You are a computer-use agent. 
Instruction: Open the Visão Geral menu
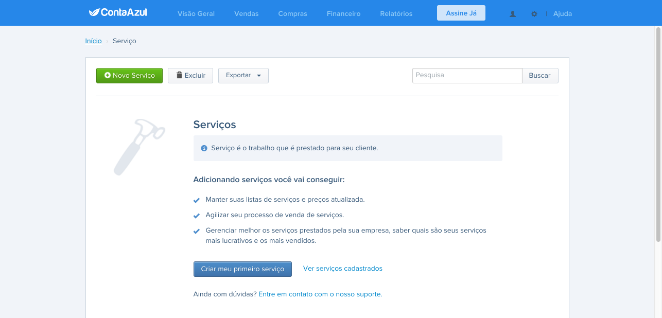[196, 14]
